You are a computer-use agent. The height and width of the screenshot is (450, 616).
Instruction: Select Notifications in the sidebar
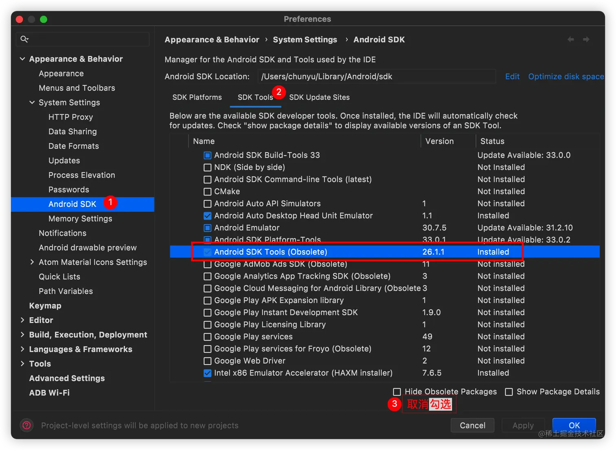(x=63, y=233)
